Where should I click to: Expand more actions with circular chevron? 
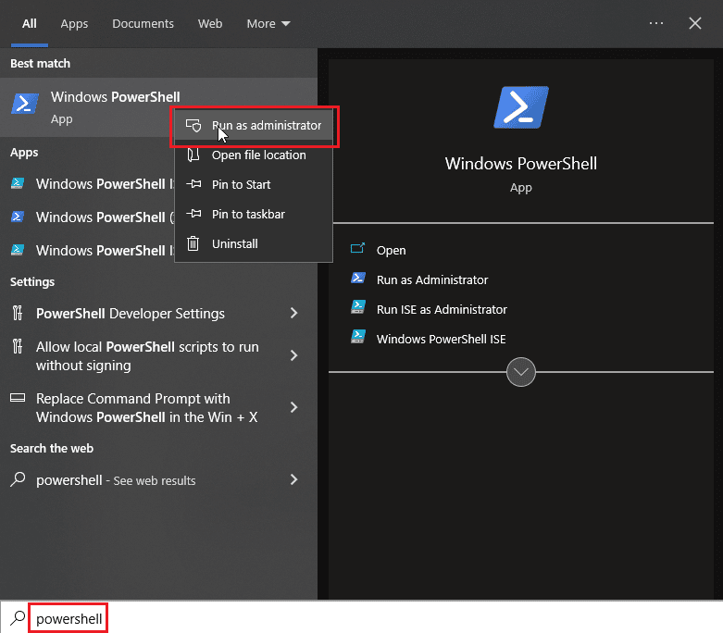coord(521,372)
